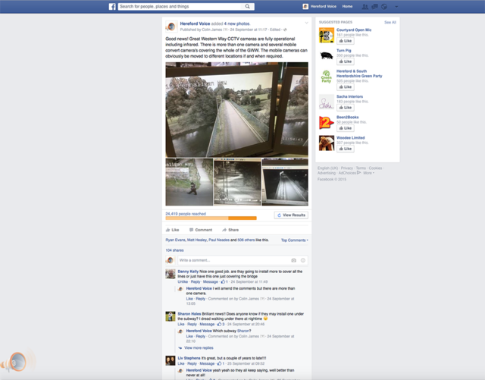Click the orange people reached progress bar
Viewport: 485px width, 380px height.
(211, 218)
